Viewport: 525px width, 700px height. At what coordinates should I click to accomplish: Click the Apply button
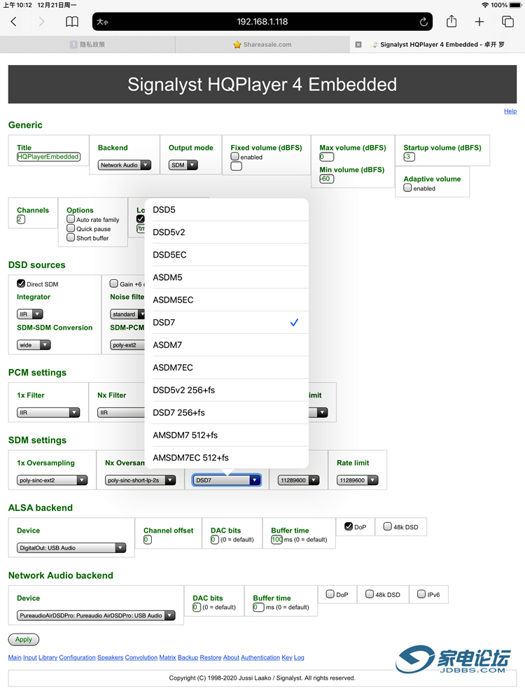click(24, 640)
